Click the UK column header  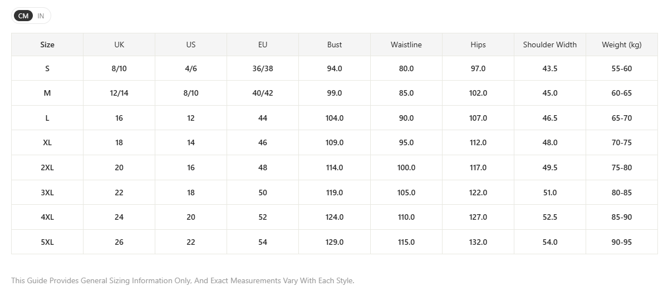pyautogui.click(x=119, y=45)
